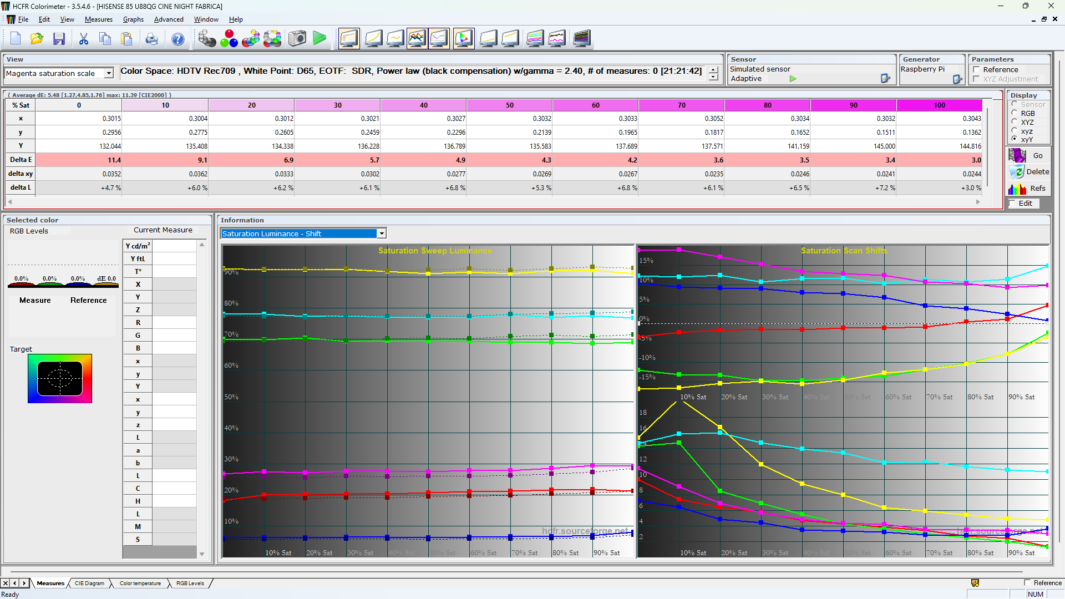Click the Paste clipboard icon
This screenshot has height=599, width=1065.
click(x=126, y=38)
